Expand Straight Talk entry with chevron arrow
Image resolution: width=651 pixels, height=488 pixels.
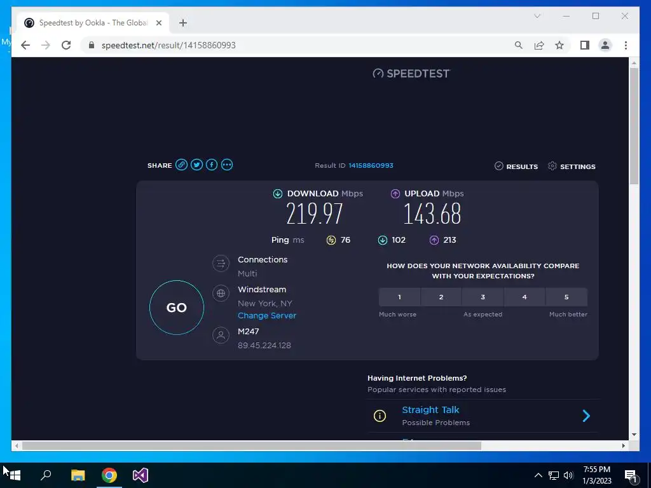[586, 416]
